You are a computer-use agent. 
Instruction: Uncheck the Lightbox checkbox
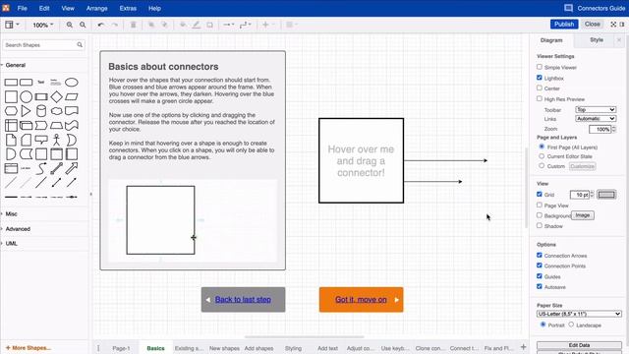click(x=540, y=78)
